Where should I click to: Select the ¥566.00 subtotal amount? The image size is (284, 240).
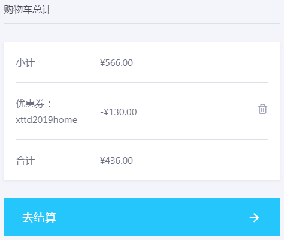point(116,63)
